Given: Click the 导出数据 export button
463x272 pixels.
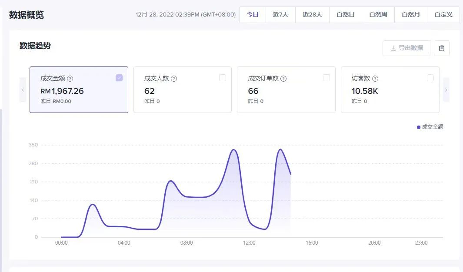Looking at the screenshot, I should (x=406, y=48).
